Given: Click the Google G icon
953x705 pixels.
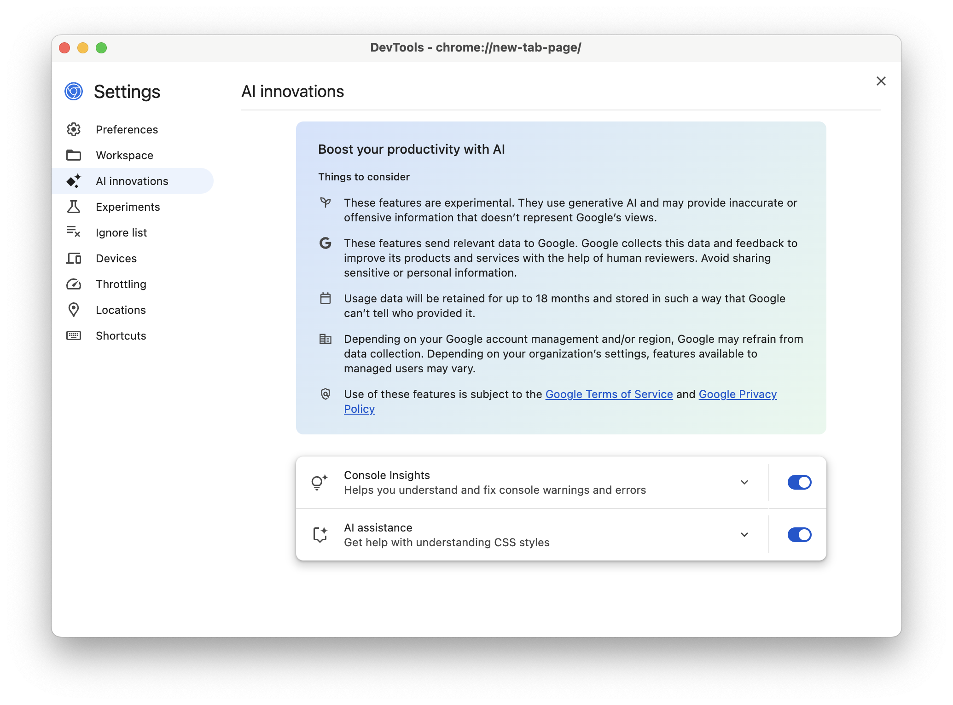Looking at the screenshot, I should click(x=325, y=243).
